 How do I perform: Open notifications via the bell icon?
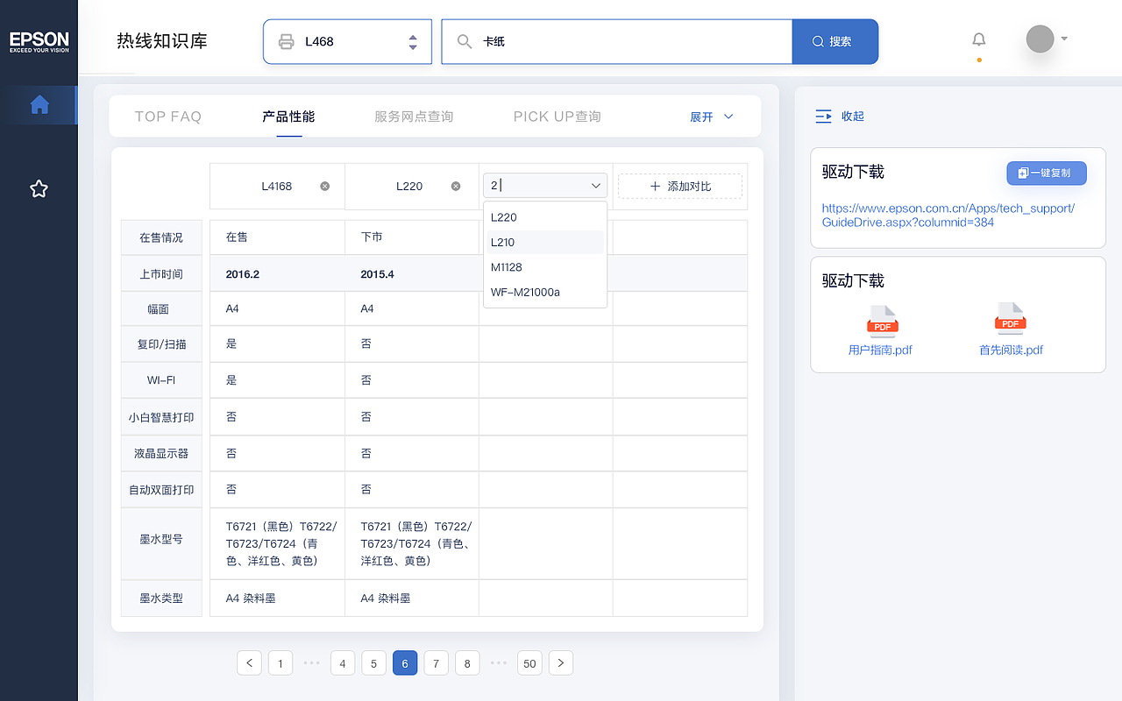[x=978, y=39]
